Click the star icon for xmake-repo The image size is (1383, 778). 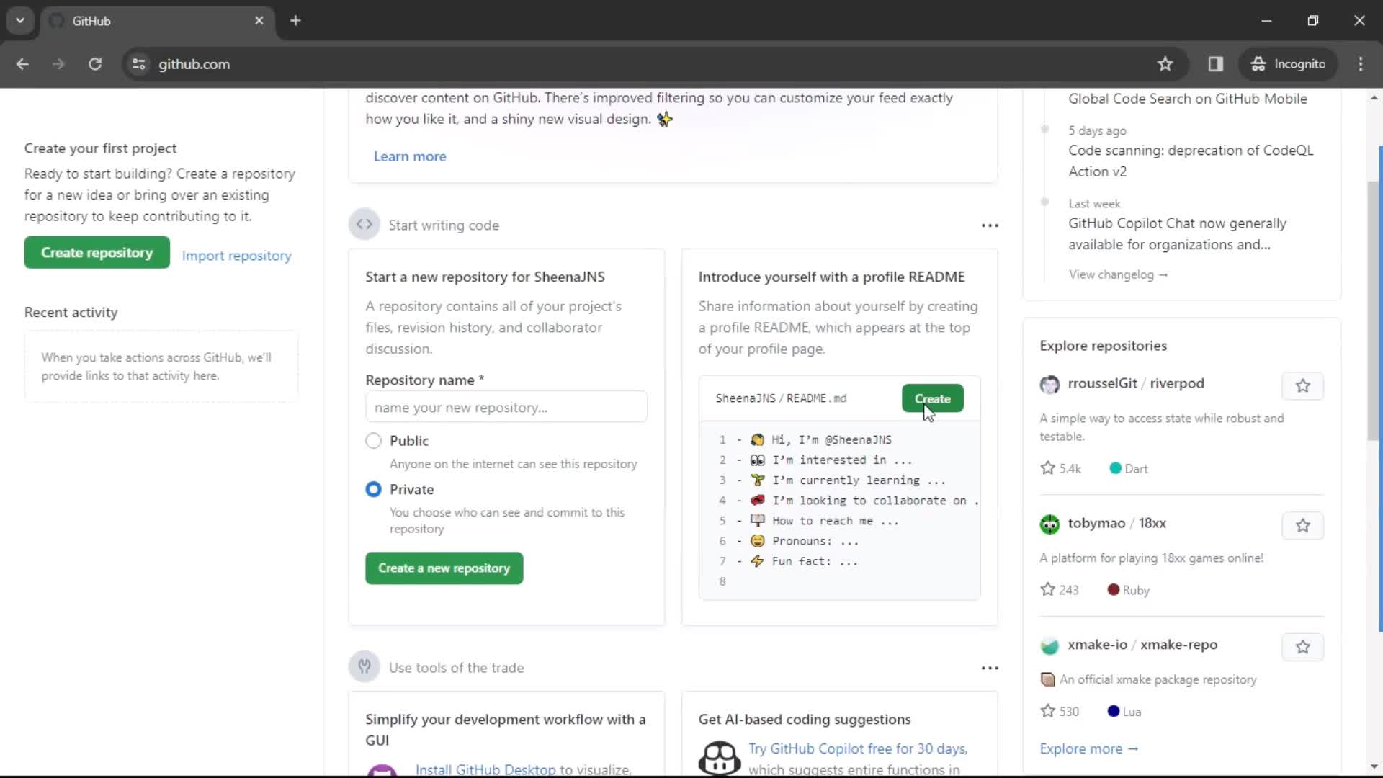pos(1302,647)
